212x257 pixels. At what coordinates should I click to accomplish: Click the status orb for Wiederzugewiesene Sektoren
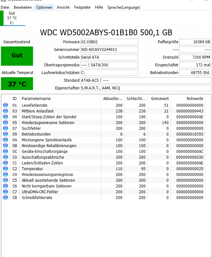[x=5, y=122]
